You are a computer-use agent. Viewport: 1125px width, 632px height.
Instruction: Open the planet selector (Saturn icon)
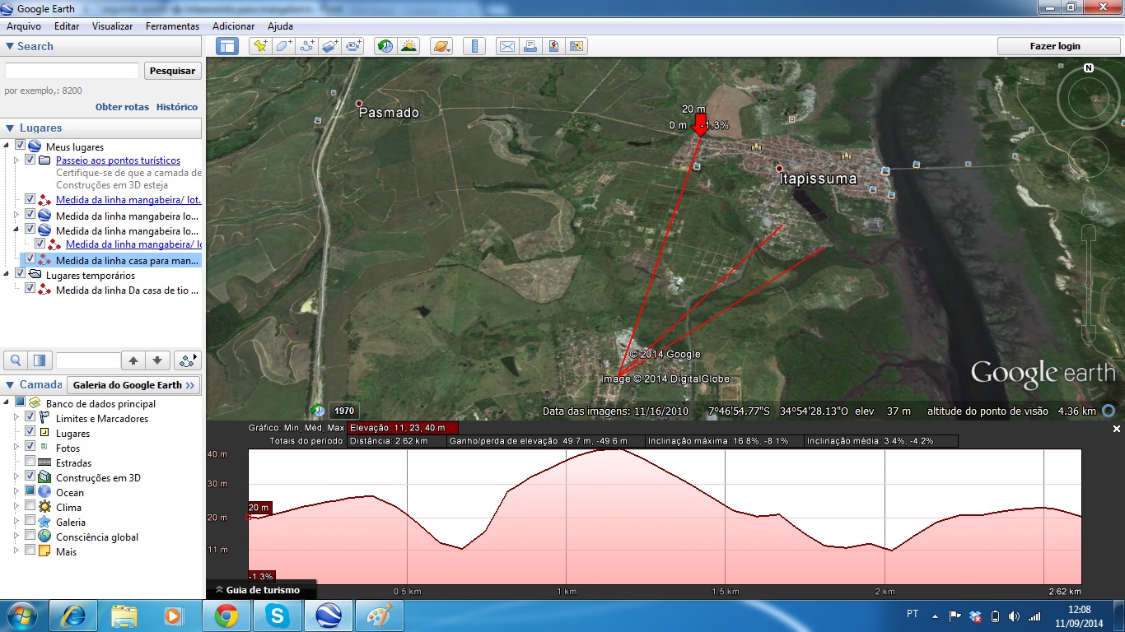pyautogui.click(x=441, y=46)
